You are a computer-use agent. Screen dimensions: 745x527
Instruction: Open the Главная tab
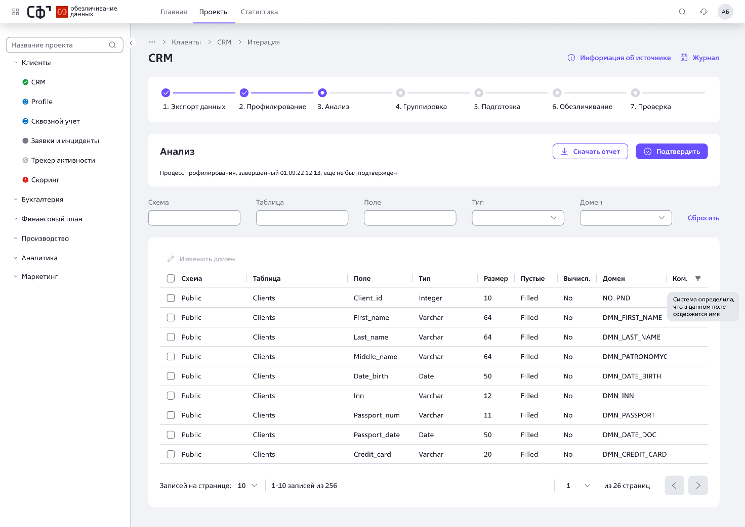174,12
